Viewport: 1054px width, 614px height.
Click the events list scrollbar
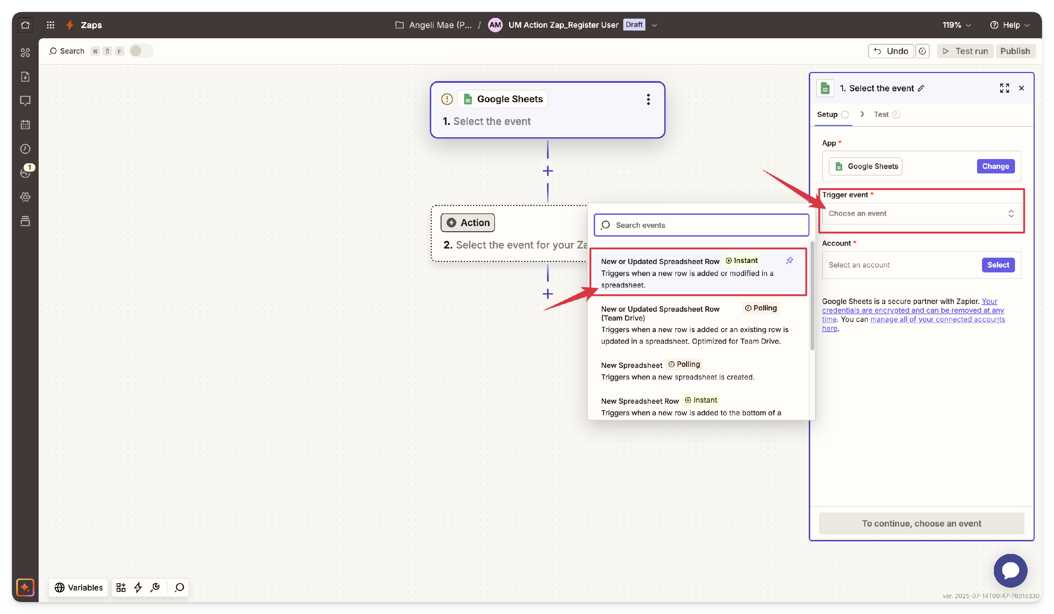812,296
